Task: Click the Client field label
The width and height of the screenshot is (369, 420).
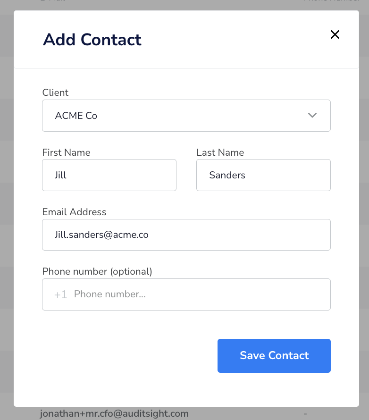Action: point(55,92)
